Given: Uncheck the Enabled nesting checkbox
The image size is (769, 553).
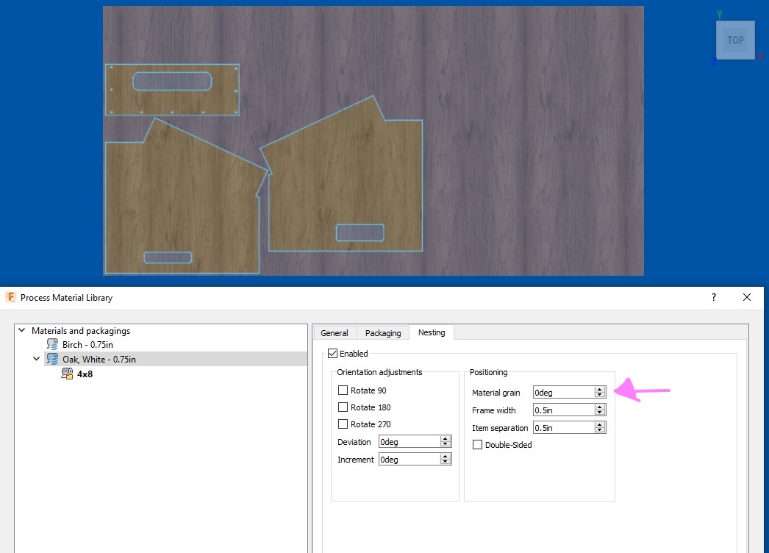Looking at the screenshot, I should [332, 353].
